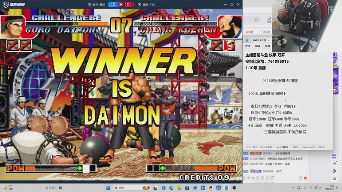Open Task View icon in taskbar
The image size is (342, 192).
click(x=156, y=188)
